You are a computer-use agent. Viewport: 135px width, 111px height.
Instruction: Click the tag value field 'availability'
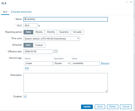click(x=86, y=63)
